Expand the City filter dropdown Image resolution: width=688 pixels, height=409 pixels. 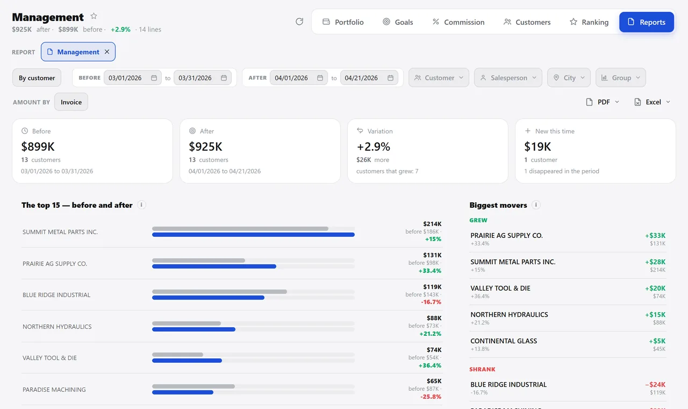pyautogui.click(x=569, y=77)
